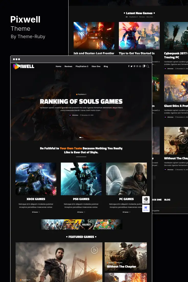Open the Pinterest social icon
The height and width of the screenshot is (282, 188).
pos(134,66)
